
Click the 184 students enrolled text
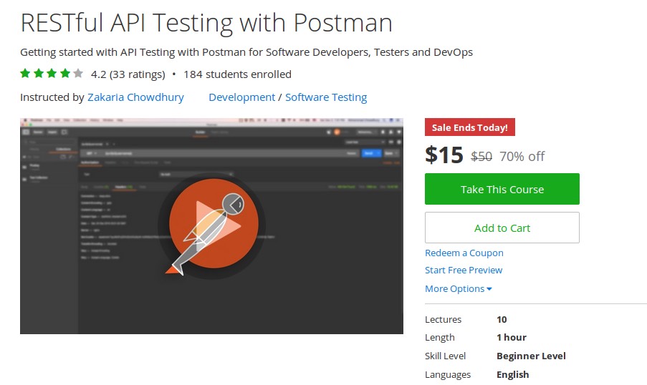[237, 74]
